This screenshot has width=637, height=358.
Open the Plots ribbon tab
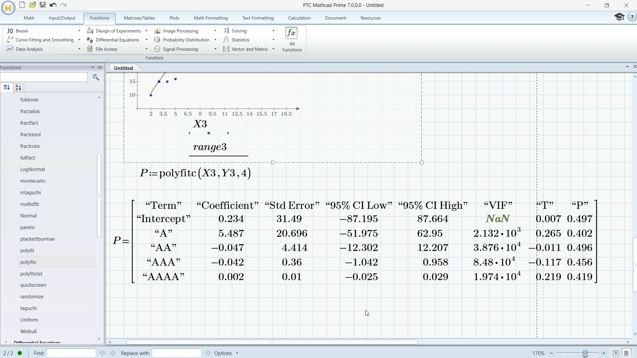click(x=174, y=18)
